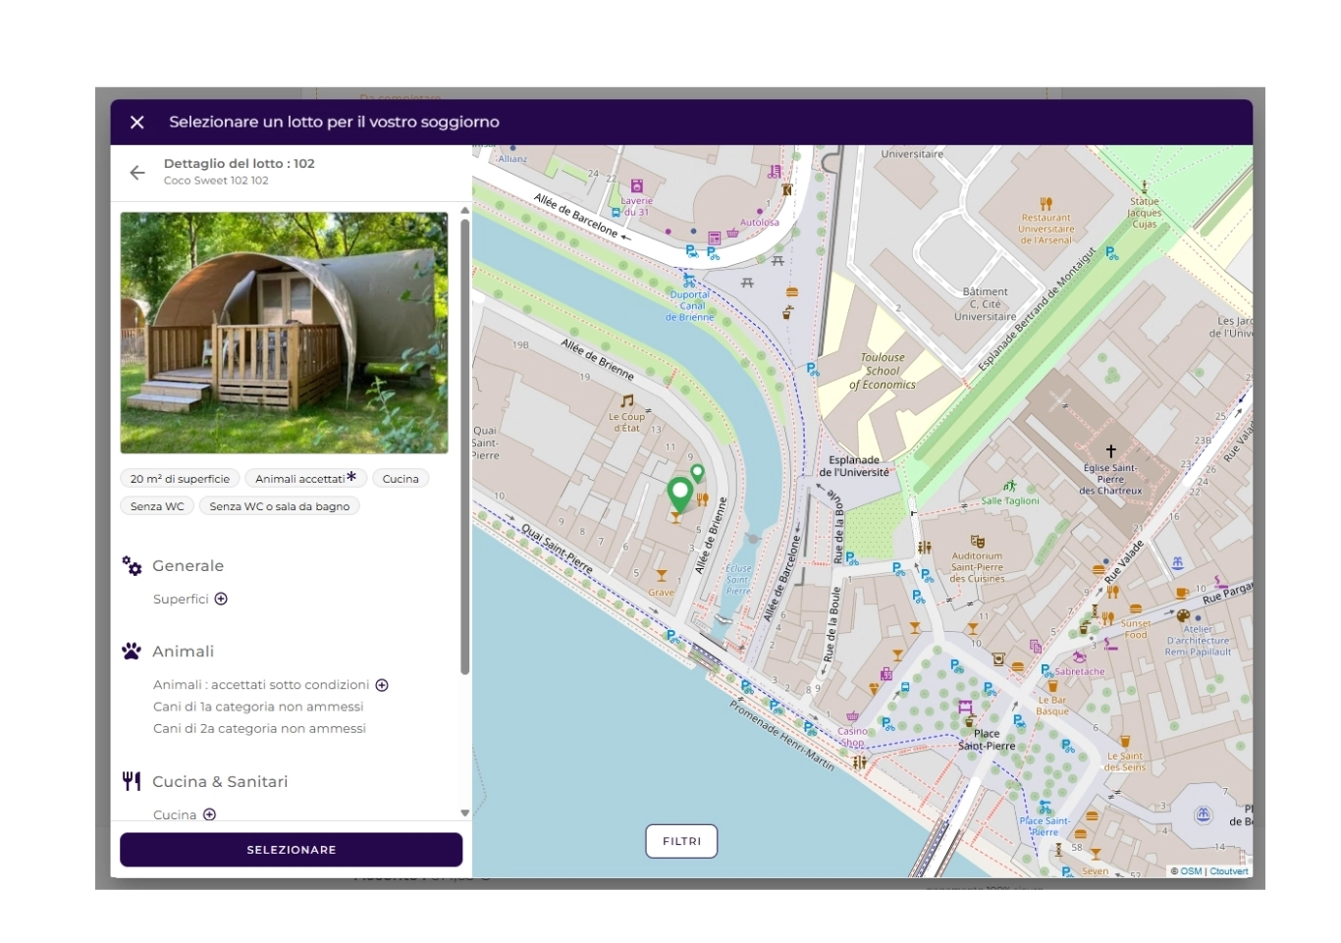Click the Casino Shop basket icon
Screen dimensions: 1341x943
[852, 717]
